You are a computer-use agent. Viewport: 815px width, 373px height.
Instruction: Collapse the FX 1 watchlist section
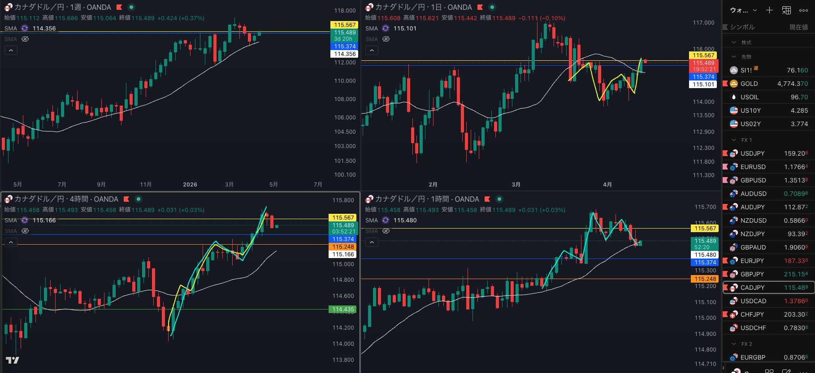point(734,140)
